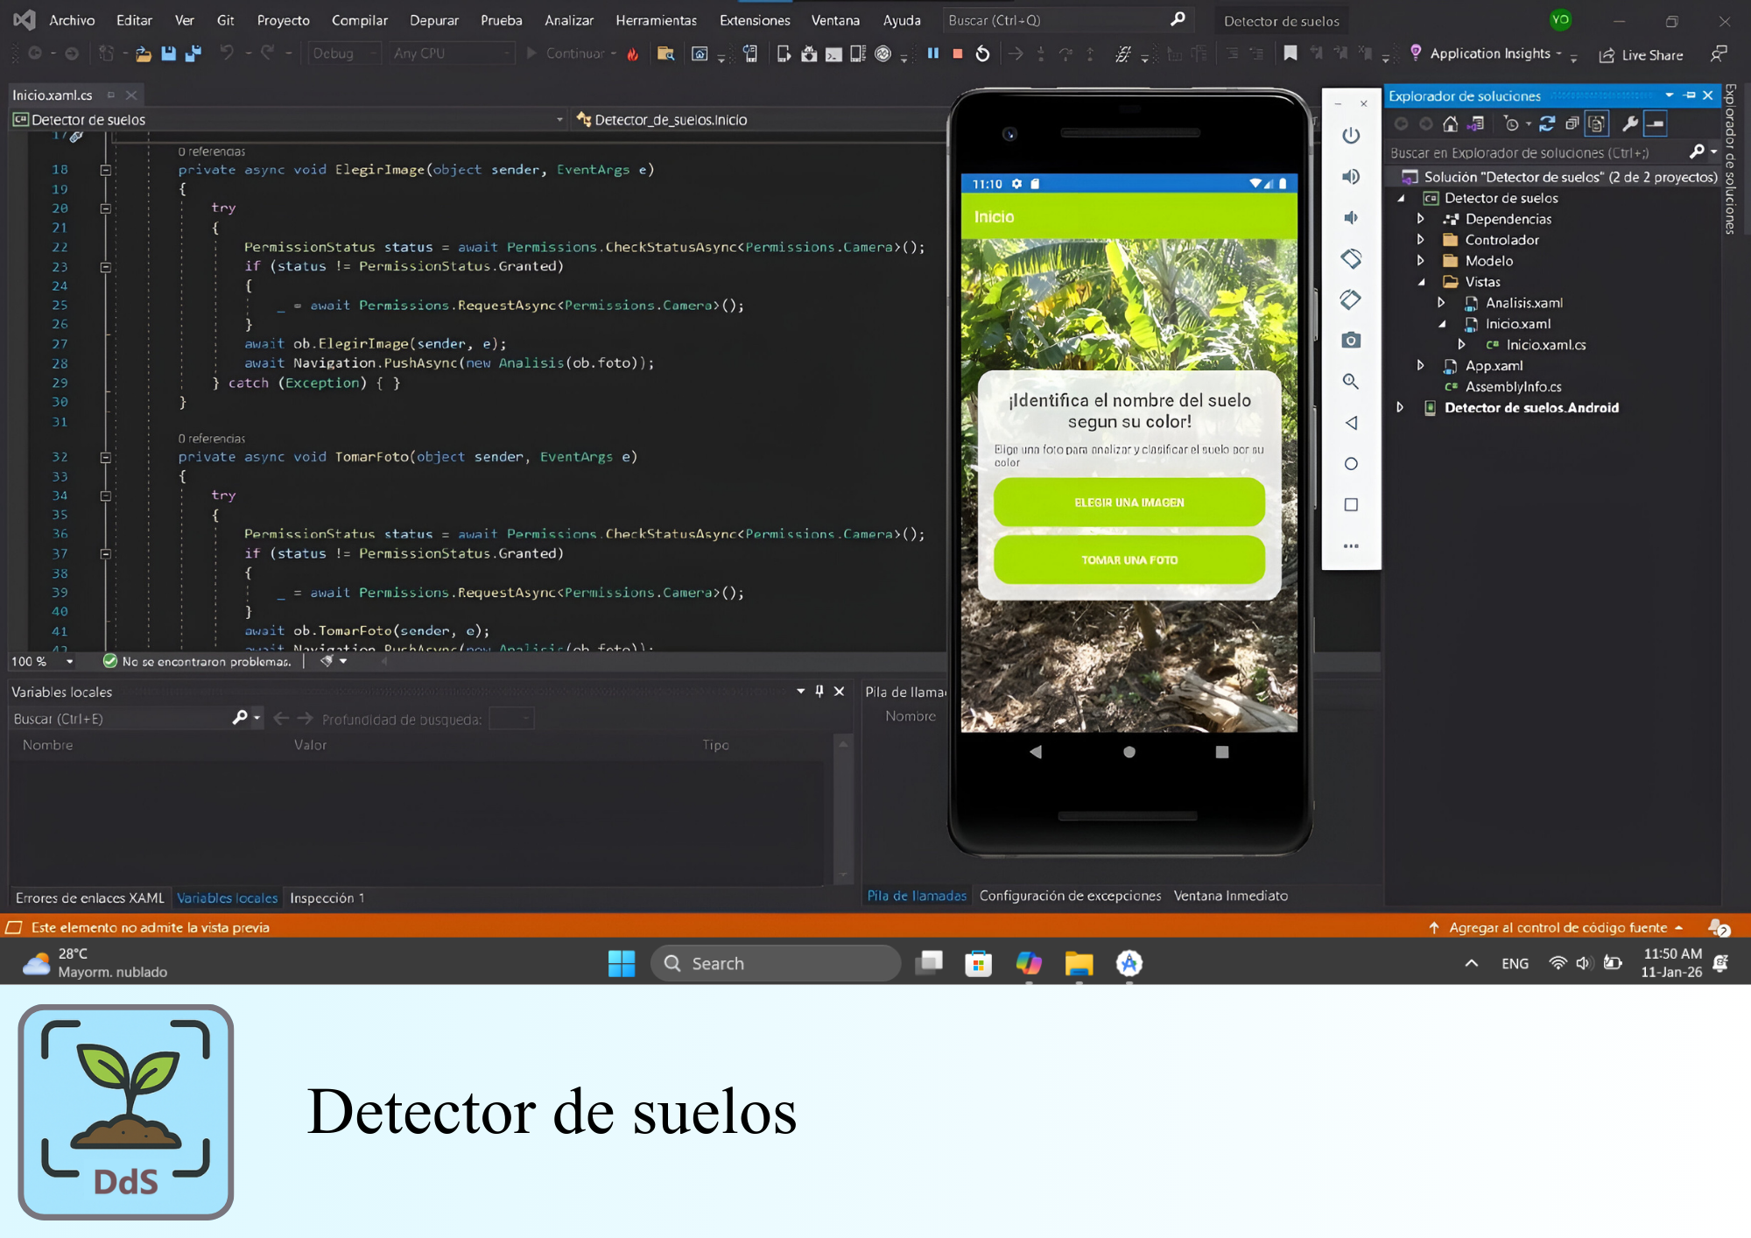Open the Depurar menu
Image resolution: width=1751 pixels, height=1238 pixels.
(433, 20)
